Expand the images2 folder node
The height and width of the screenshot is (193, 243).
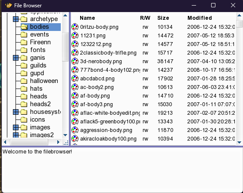(x=16, y=135)
